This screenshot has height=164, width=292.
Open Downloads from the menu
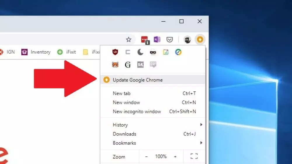124,134
